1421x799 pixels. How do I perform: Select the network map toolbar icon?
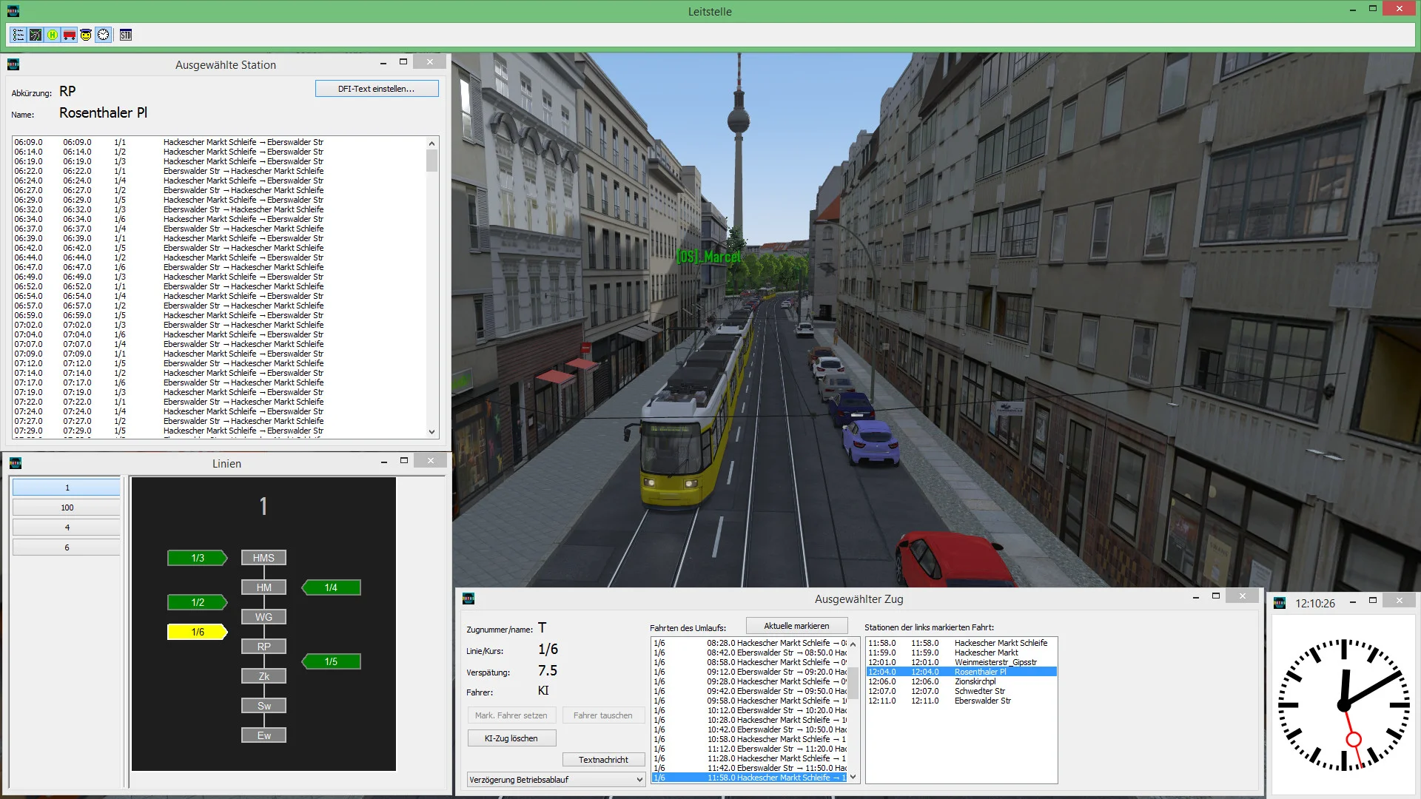pyautogui.click(x=35, y=34)
